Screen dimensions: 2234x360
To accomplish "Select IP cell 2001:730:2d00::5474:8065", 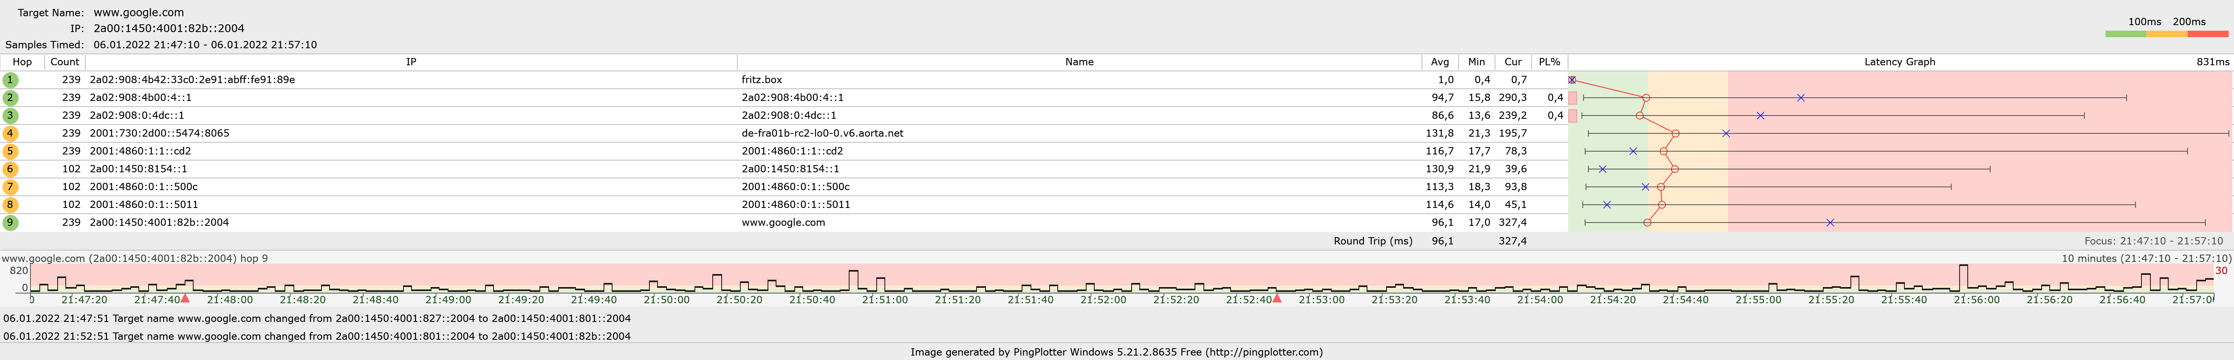I will click(160, 133).
